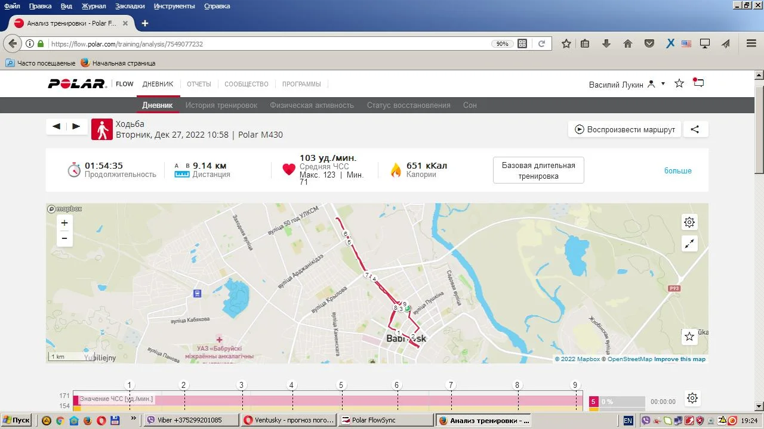764x429 pixels.
Task: Click the share icon next to route playback
Action: 695,129
